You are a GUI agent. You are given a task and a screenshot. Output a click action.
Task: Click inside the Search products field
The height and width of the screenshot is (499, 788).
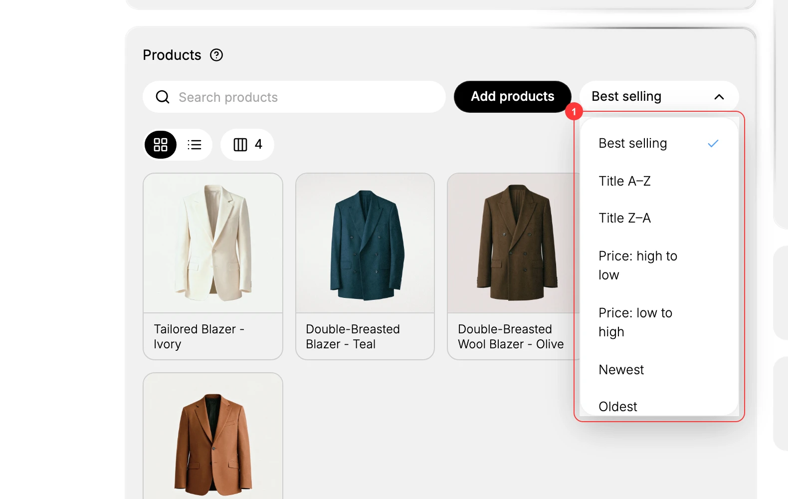coord(294,97)
